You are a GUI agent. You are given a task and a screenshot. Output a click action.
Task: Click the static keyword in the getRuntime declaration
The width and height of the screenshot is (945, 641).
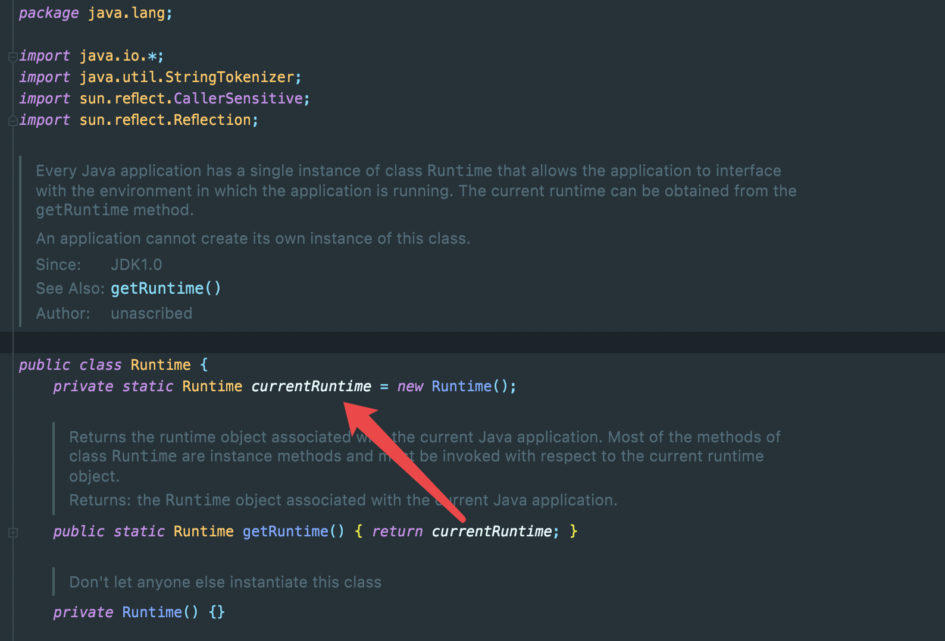coord(139,532)
